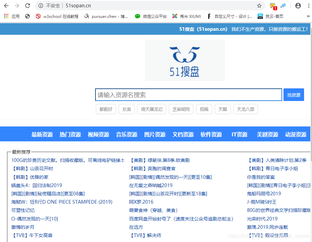Open the 氚云-首页 bookmark
Screen dimensions: 312x242
coord(270,16)
